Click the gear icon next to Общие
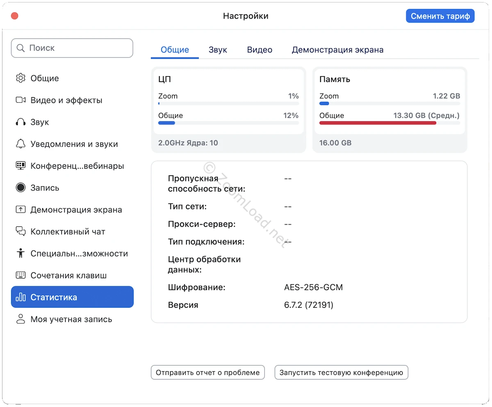This screenshot has width=492, height=407. 20,78
